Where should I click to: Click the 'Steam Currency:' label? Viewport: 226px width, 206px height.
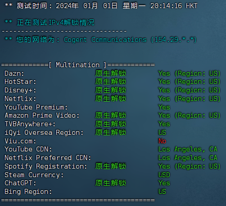(34, 175)
